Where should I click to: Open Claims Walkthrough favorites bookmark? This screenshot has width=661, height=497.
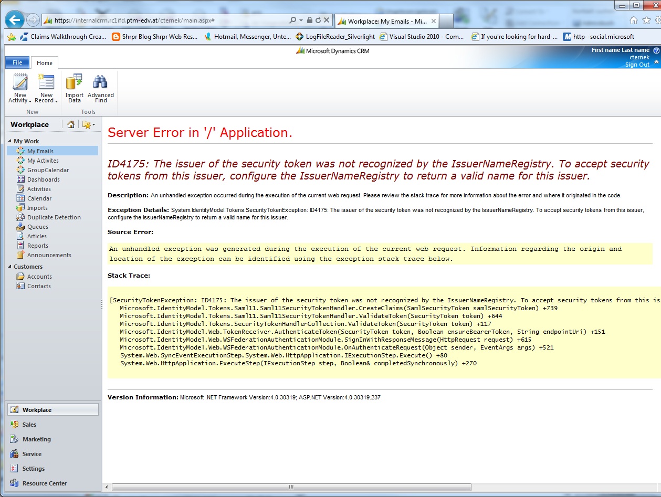[x=64, y=37]
